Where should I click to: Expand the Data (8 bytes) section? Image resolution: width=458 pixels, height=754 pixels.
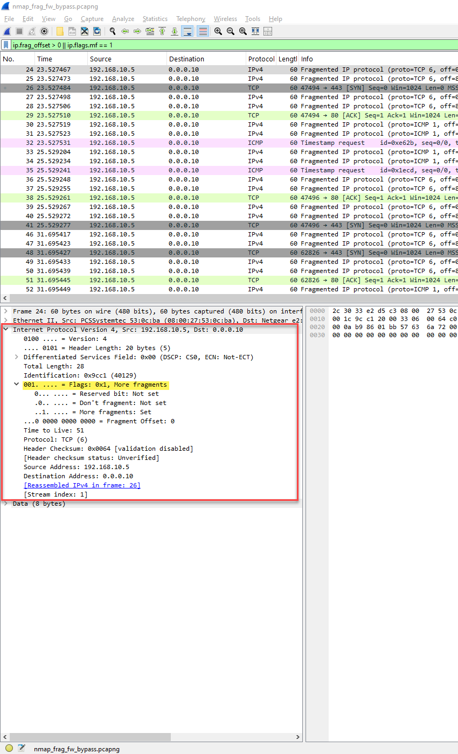pos(5,503)
